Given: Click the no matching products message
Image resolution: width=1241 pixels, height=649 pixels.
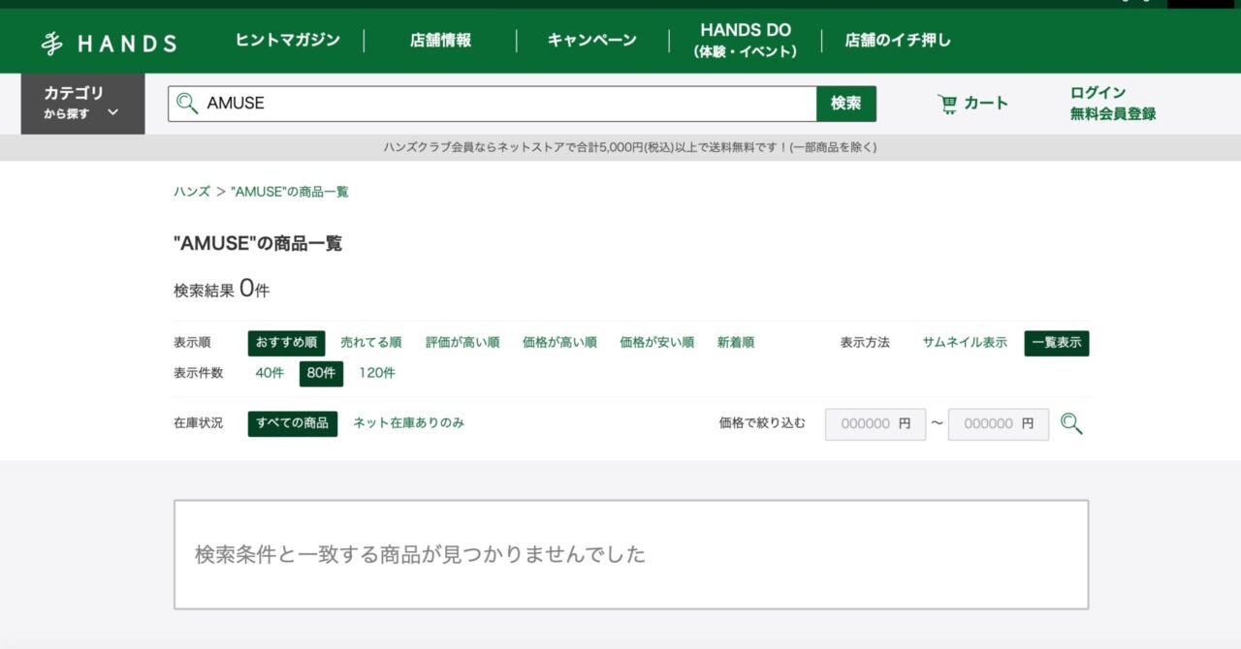Looking at the screenshot, I should pos(420,555).
